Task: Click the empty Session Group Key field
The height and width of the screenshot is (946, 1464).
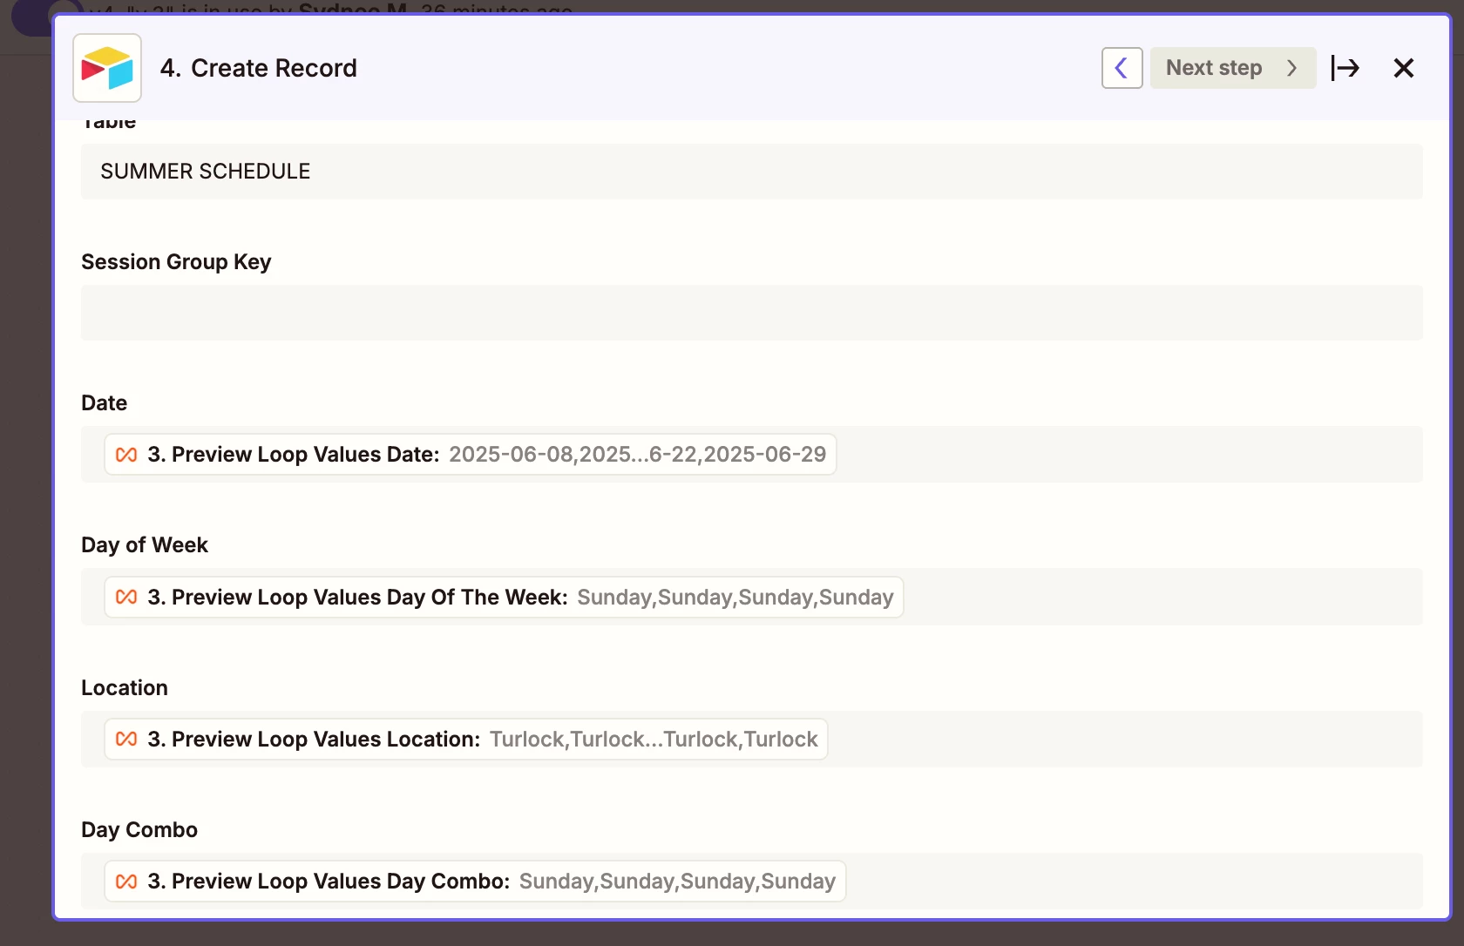Action: point(751,313)
